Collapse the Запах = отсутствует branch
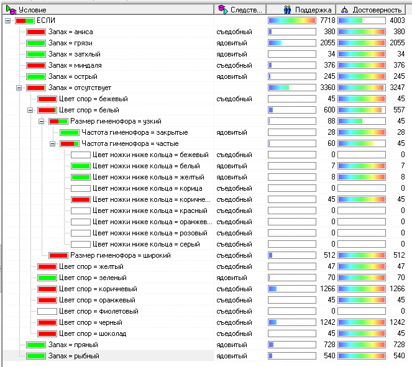Screen dimensions: 412x367 (19, 88)
